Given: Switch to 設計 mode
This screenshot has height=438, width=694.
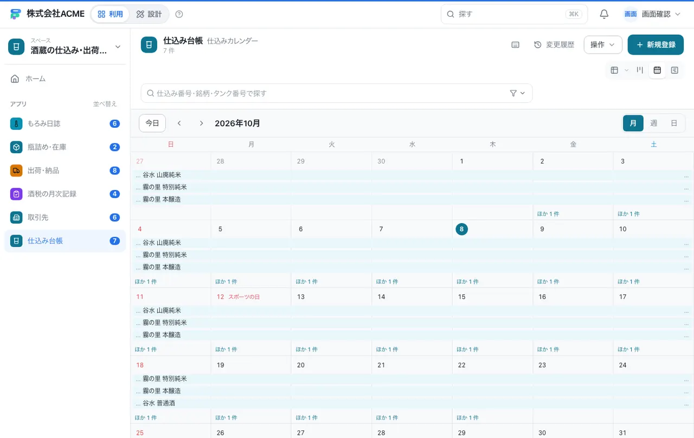Looking at the screenshot, I should pos(149,14).
